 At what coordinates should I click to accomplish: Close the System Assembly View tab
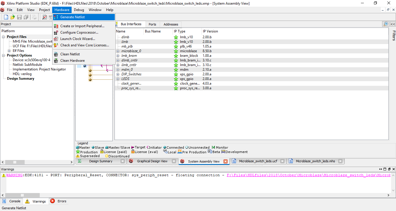pyautogui.click(x=226, y=161)
